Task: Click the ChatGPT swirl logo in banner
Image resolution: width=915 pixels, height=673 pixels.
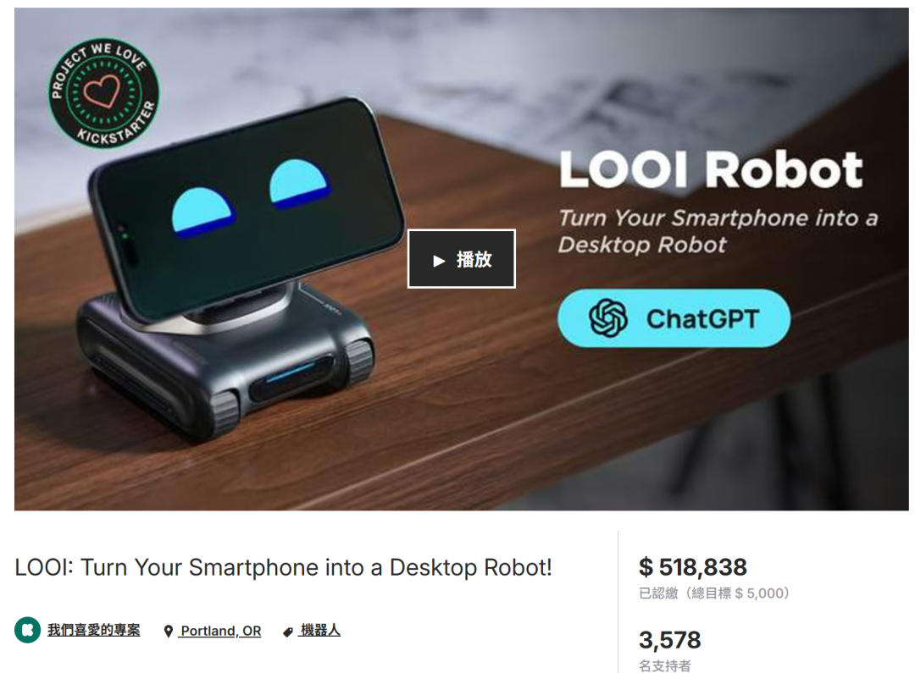Action: pos(608,318)
